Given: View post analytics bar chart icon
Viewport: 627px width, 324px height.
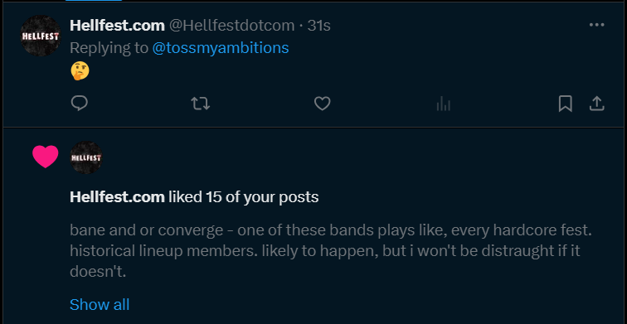Looking at the screenshot, I should click(444, 104).
